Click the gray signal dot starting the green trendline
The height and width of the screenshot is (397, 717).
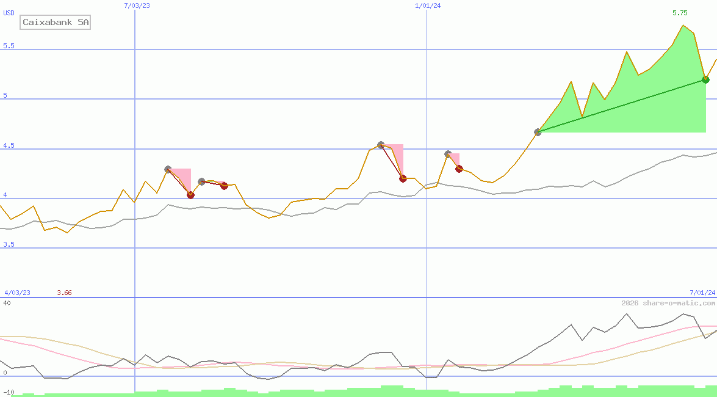coord(538,131)
